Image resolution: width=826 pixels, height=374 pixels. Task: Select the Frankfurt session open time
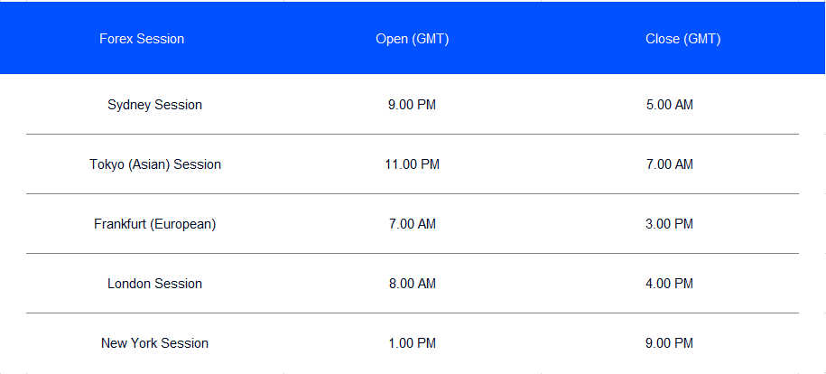point(412,224)
